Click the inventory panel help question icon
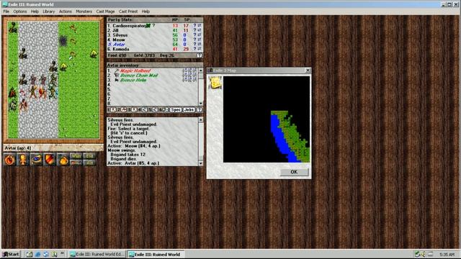This screenshot has width=461, height=259. [x=200, y=110]
